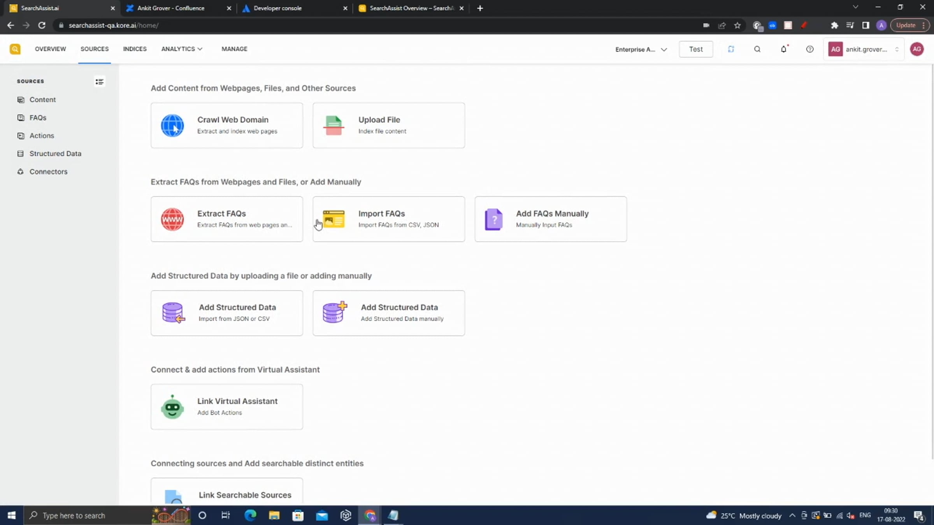Go to the Indices tab
This screenshot has height=525, width=934.
[x=135, y=49]
